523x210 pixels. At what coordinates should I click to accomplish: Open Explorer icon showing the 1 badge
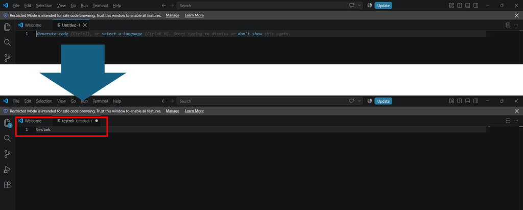pos(7,123)
